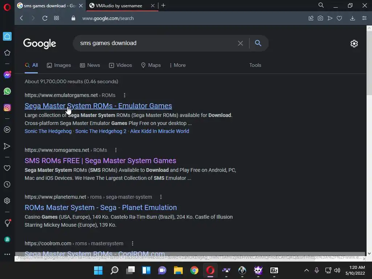Viewport: 372px width, 279px height.
Task: Open Settings gear in Opera sidebar
Action: click(x=7, y=201)
